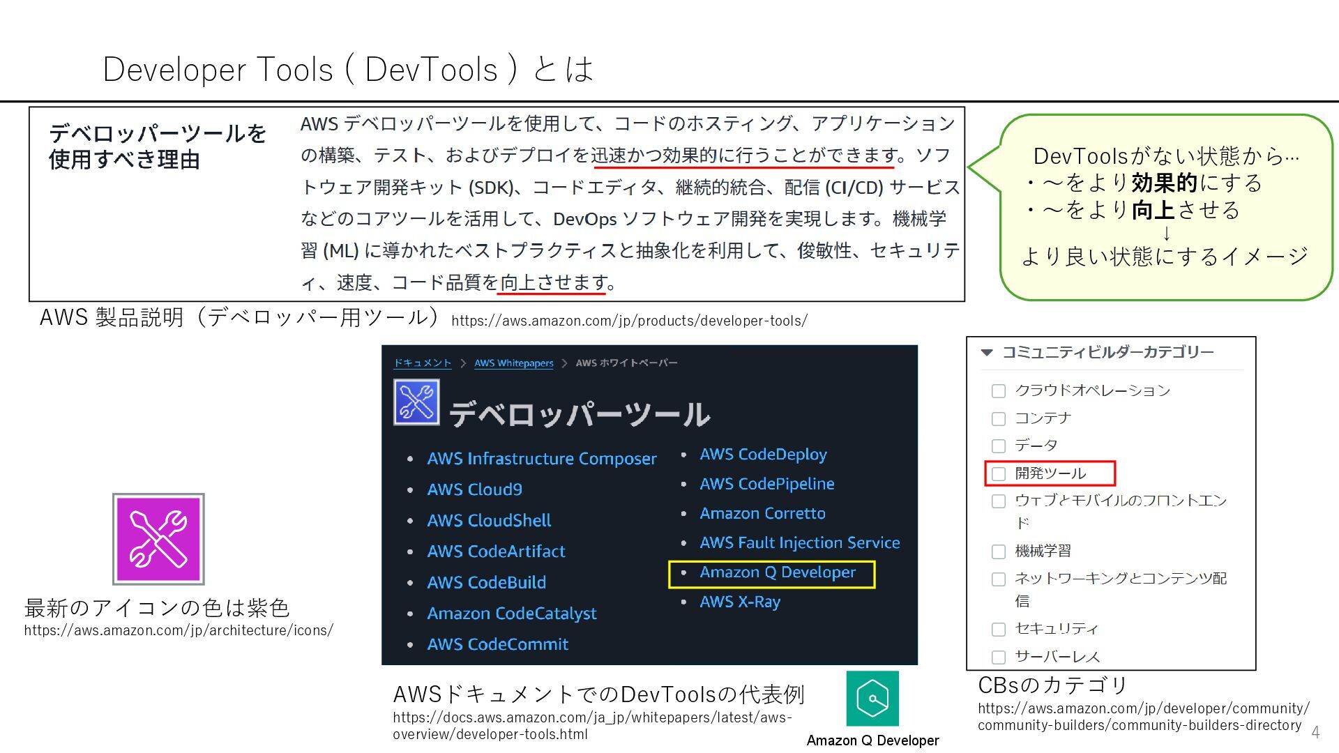Open AWS CodeBuild link
Image resolution: width=1339 pixels, height=753 pixels.
pyautogui.click(x=487, y=582)
